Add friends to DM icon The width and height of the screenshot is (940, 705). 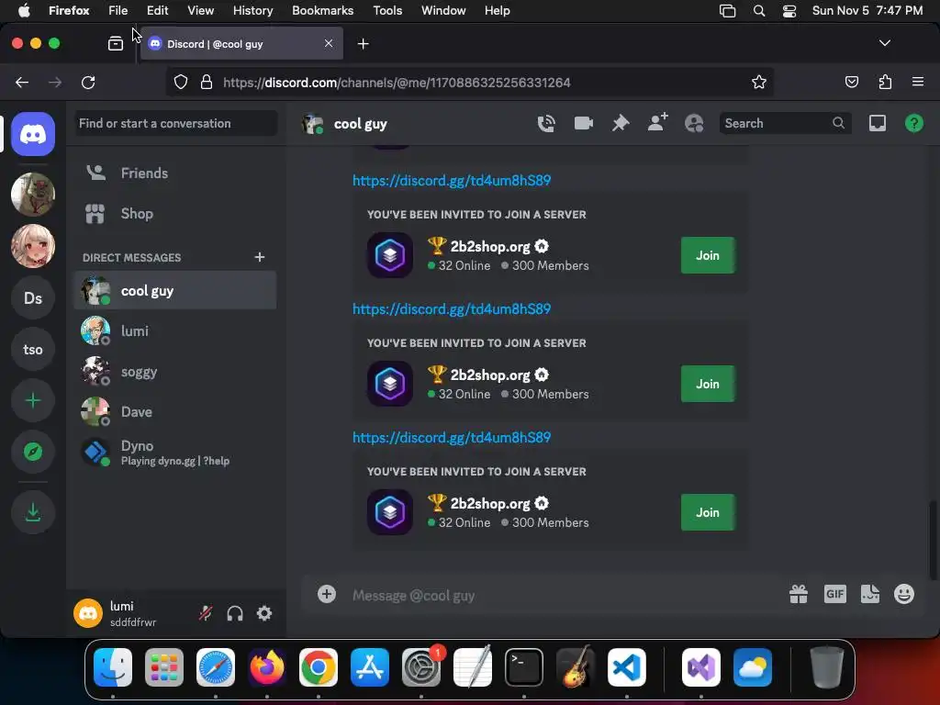pyautogui.click(x=657, y=123)
